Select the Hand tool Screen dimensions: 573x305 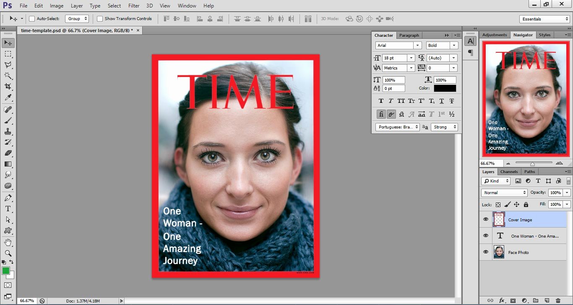tap(8, 243)
